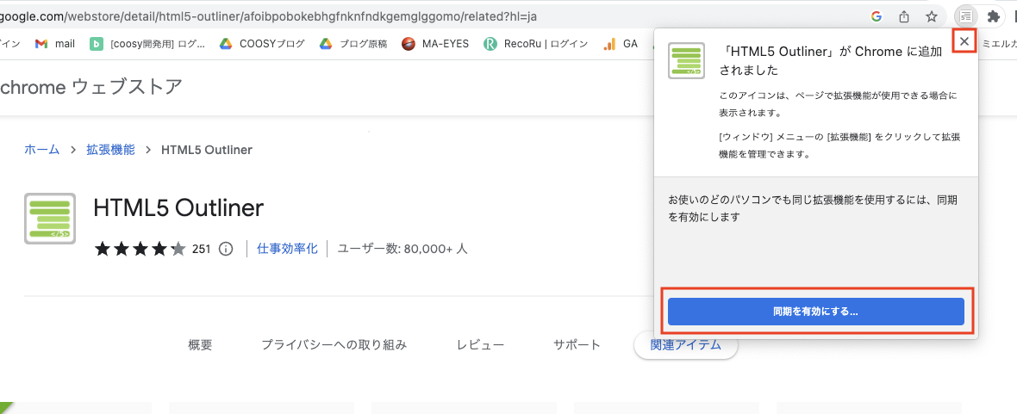This screenshot has width=1017, height=414.
Task: Close the extension added popup
Action: [x=964, y=42]
